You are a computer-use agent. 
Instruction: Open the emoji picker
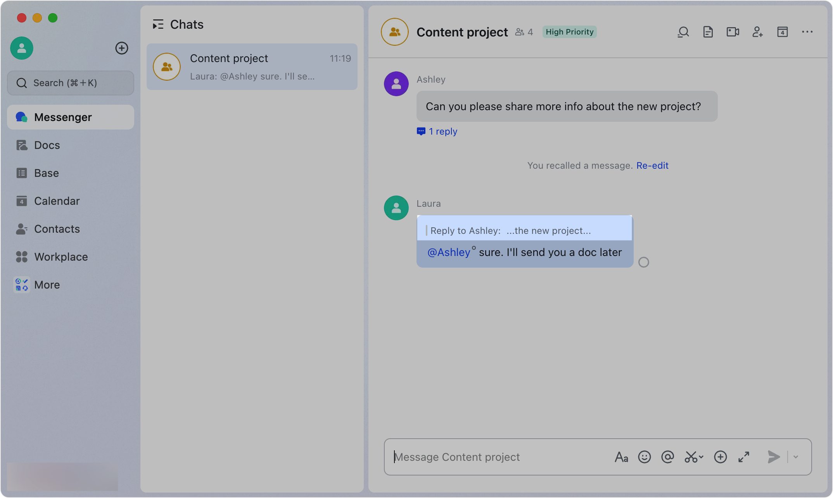(645, 457)
